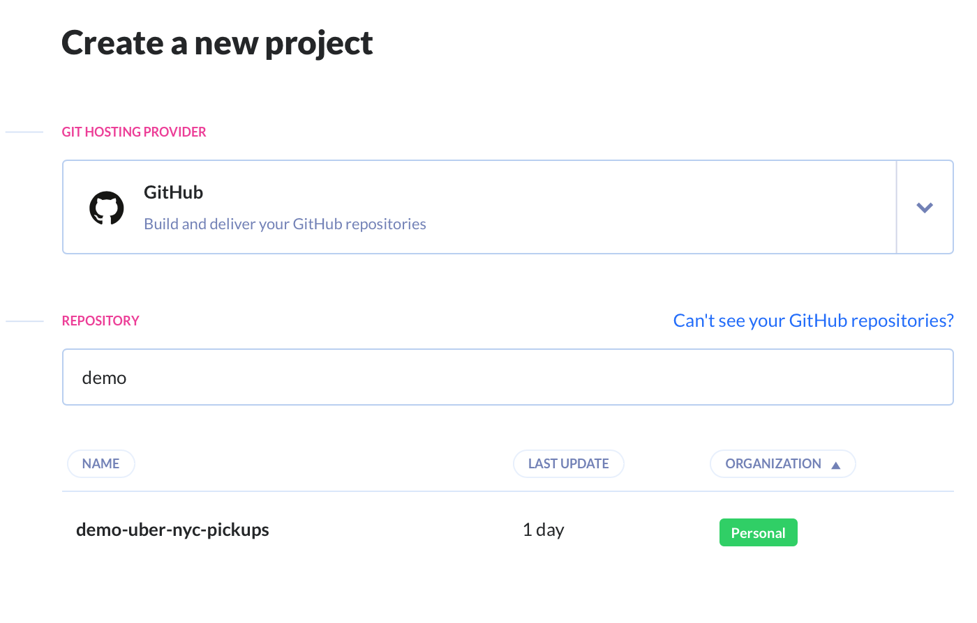
Task: Expand the Git hosting provider chevron
Action: point(925,208)
